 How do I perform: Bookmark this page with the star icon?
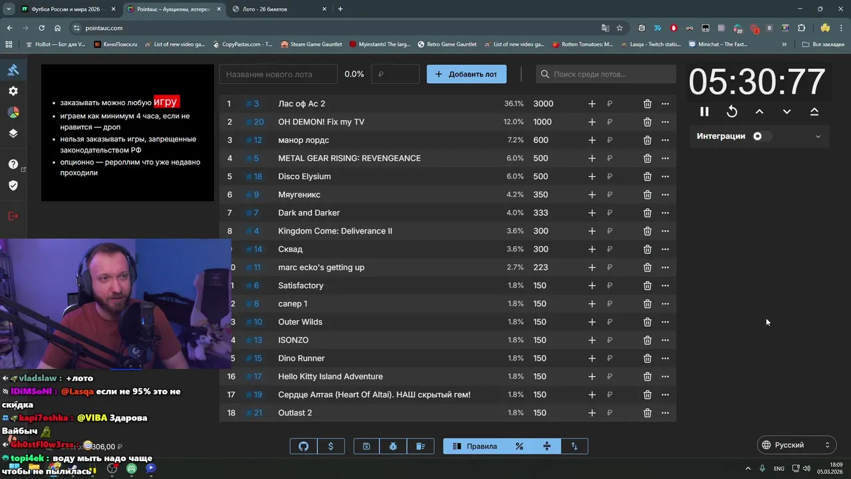(x=620, y=28)
